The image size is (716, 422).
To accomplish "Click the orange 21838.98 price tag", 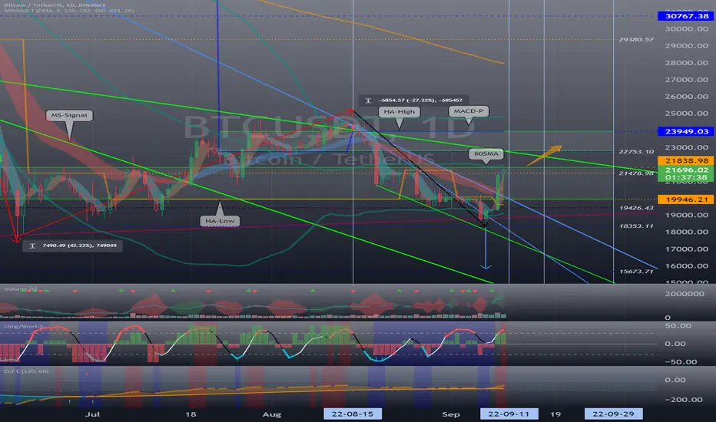I will coord(686,160).
